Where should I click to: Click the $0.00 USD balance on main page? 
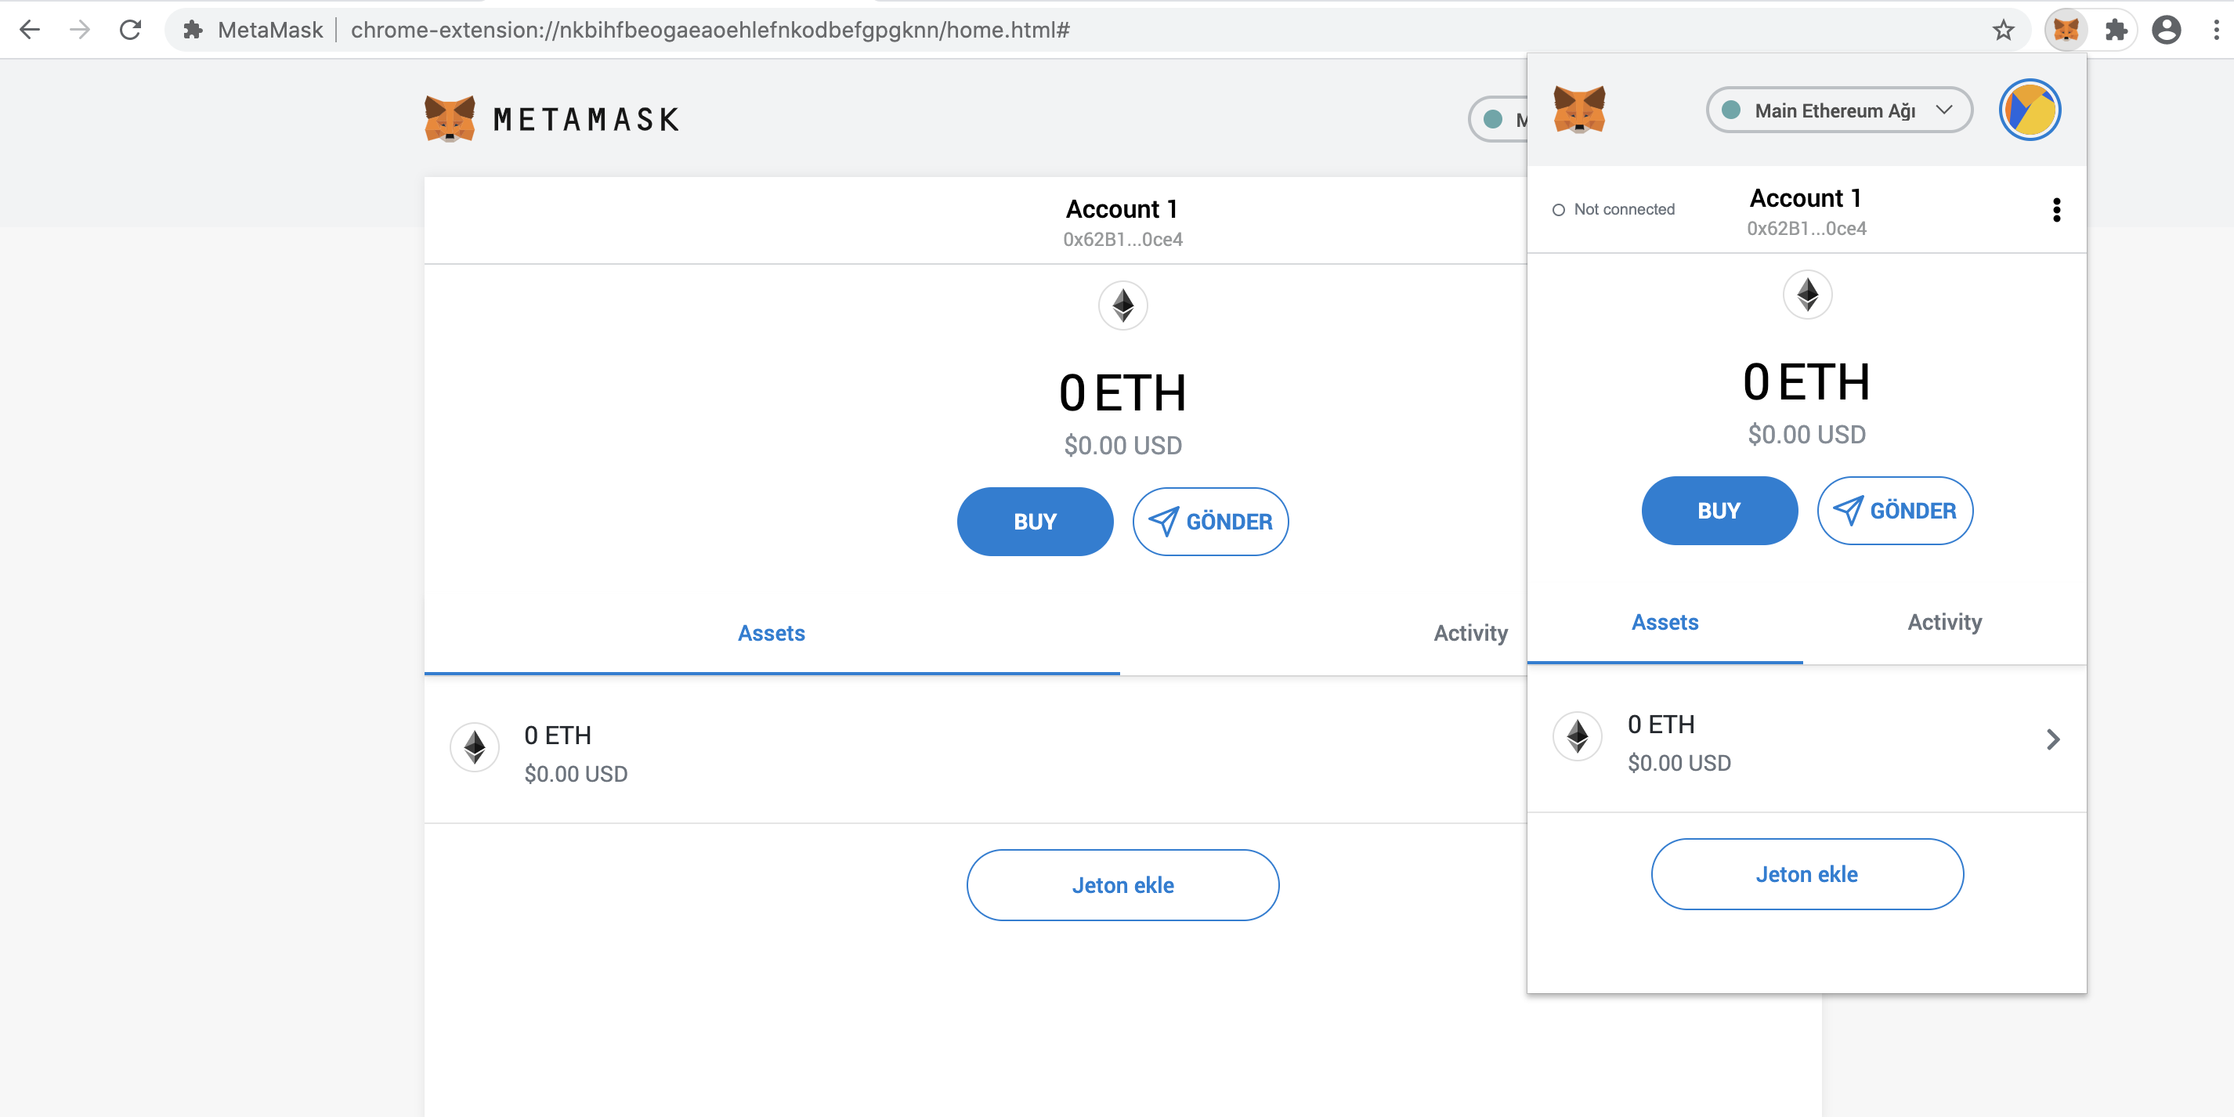(x=1122, y=445)
